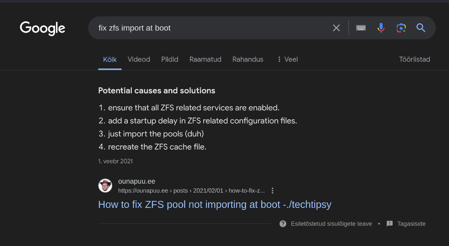Click the Google logo

tap(43, 28)
